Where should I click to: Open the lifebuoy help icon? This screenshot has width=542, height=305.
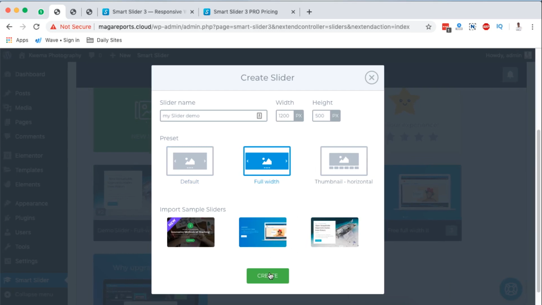[511, 289]
